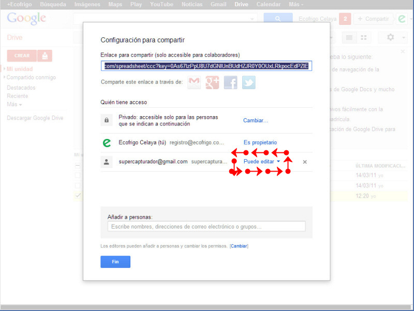Open Play in top bar
The width and height of the screenshot is (414, 311).
pyautogui.click(x=136, y=5)
